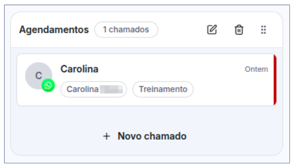The height and width of the screenshot is (168, 294).
Task: Click the six-dot column drag handle
Action: (263, 29)
